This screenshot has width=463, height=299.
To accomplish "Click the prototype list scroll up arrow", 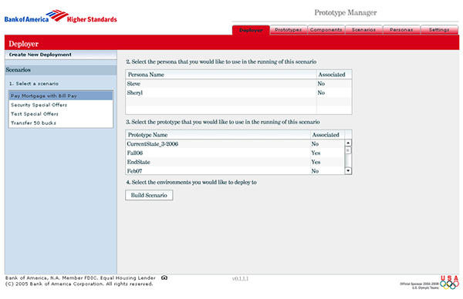I will click(348, 143).
